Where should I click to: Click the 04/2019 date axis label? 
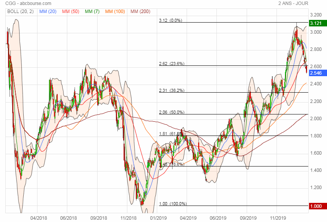188,218
